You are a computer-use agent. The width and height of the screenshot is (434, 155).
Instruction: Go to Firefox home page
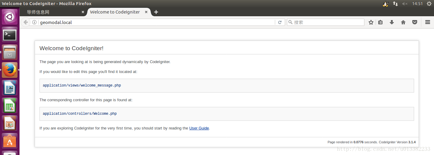pos(403,22)
